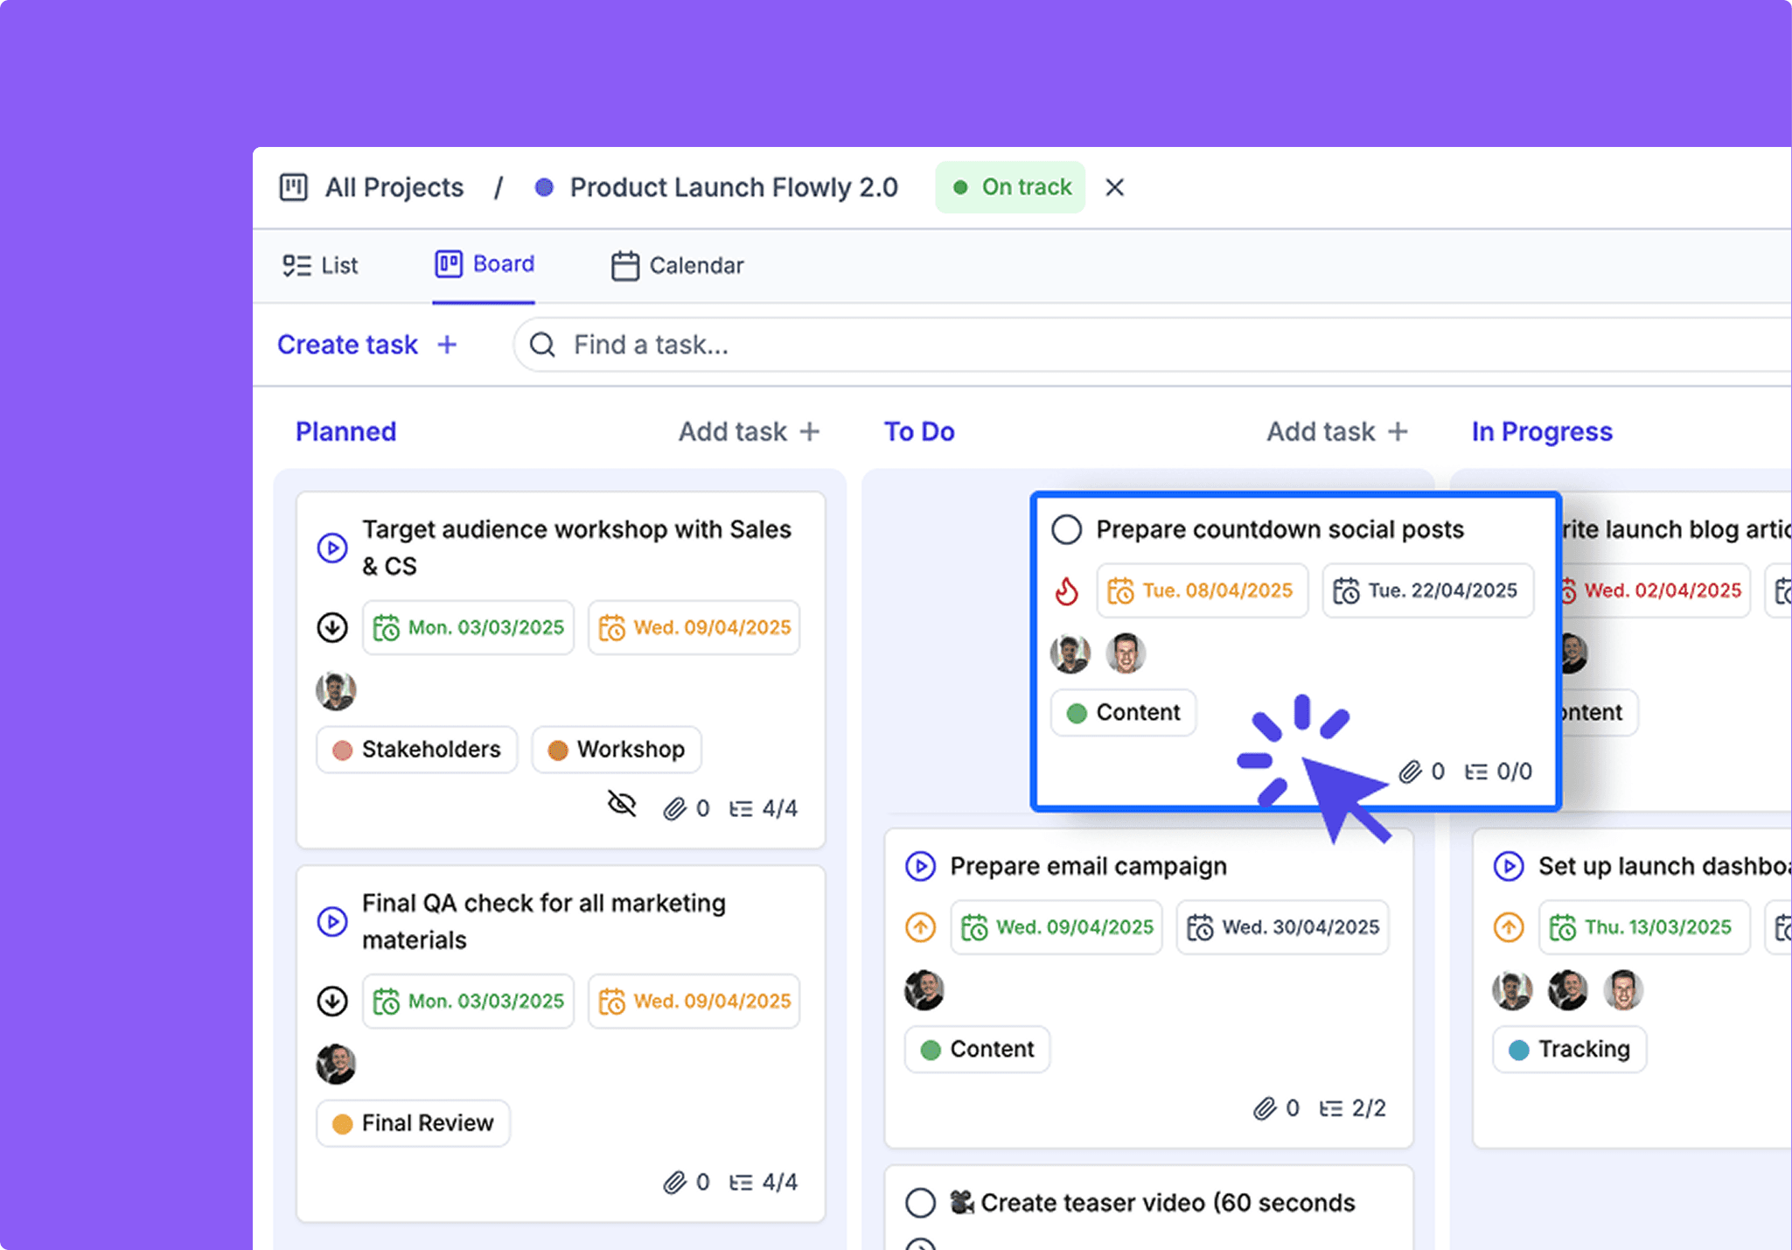
Task: Open start date Mon. 03/03/2025 on Target audience card
Action: click(469, 627)
